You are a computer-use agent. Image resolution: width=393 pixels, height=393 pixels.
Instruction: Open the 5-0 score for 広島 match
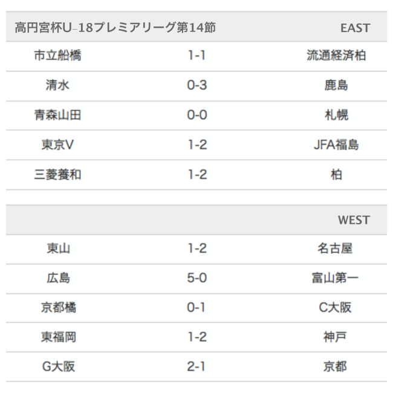(x=197, y=278)
